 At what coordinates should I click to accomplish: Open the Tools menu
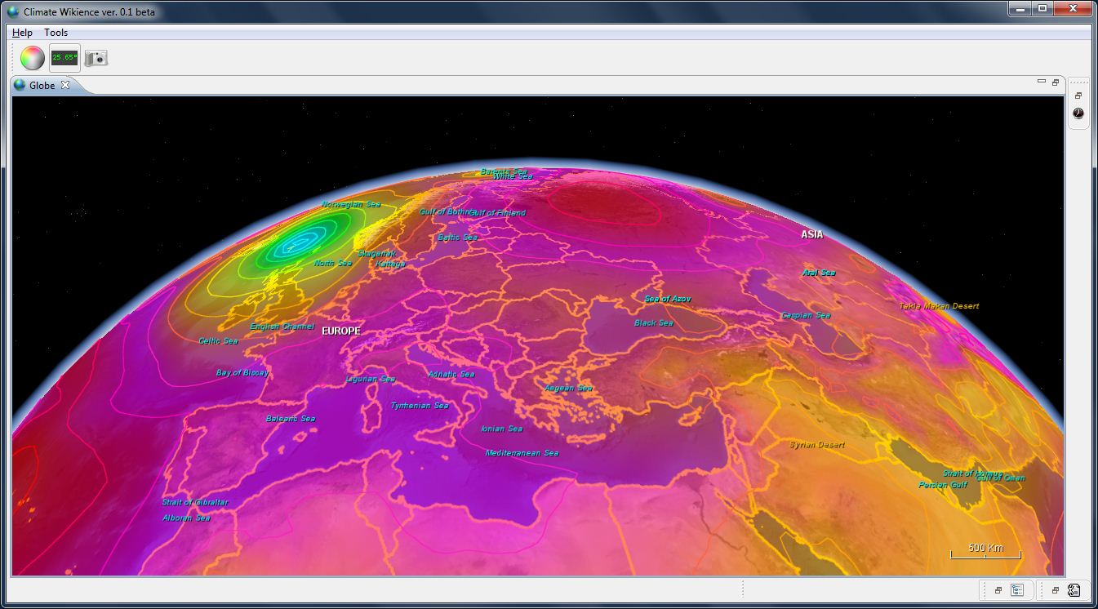(x=56, y=33)
